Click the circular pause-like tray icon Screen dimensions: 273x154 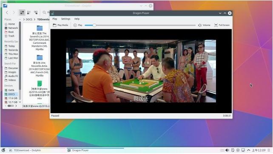click(238, 150)
